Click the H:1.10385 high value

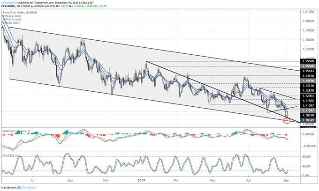click(x=76, y=6)
